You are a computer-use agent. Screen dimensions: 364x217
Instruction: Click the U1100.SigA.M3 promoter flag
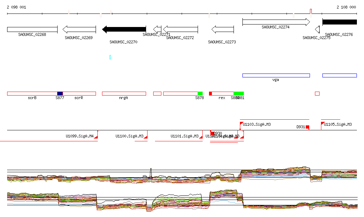tap(146, 137)
